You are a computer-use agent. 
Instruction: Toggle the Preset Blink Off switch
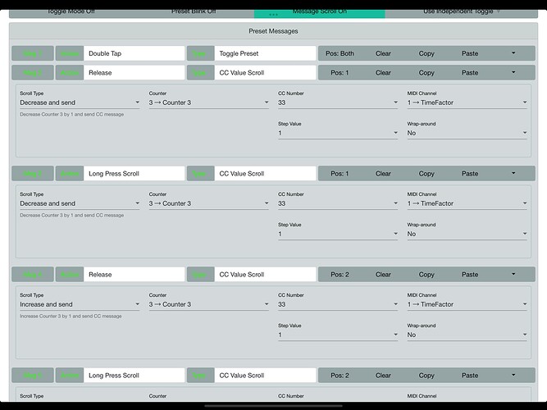click(x=194, y=12)
